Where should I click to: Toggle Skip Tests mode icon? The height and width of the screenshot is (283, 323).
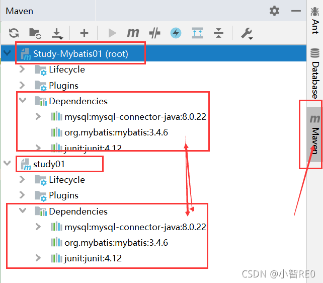pos(154,33)
